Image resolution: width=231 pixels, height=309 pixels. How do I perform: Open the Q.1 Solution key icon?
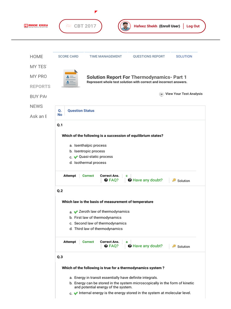click(x=174, y=180)
